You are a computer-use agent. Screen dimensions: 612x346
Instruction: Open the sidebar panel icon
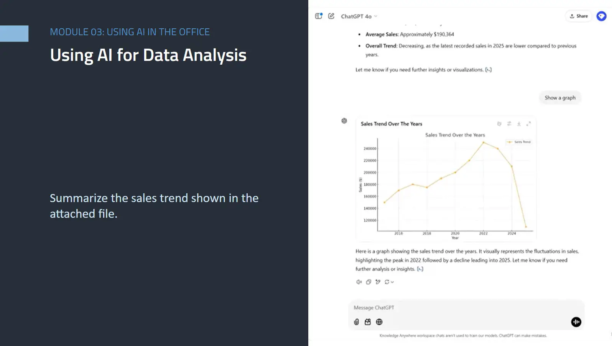(x=319, y=16)
